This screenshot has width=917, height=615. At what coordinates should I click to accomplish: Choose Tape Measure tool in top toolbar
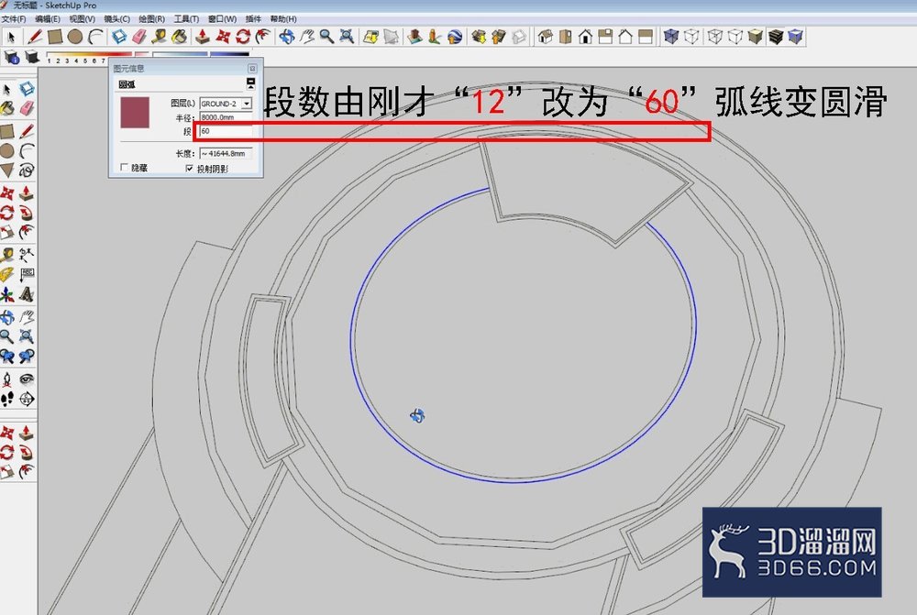(159, 37)
